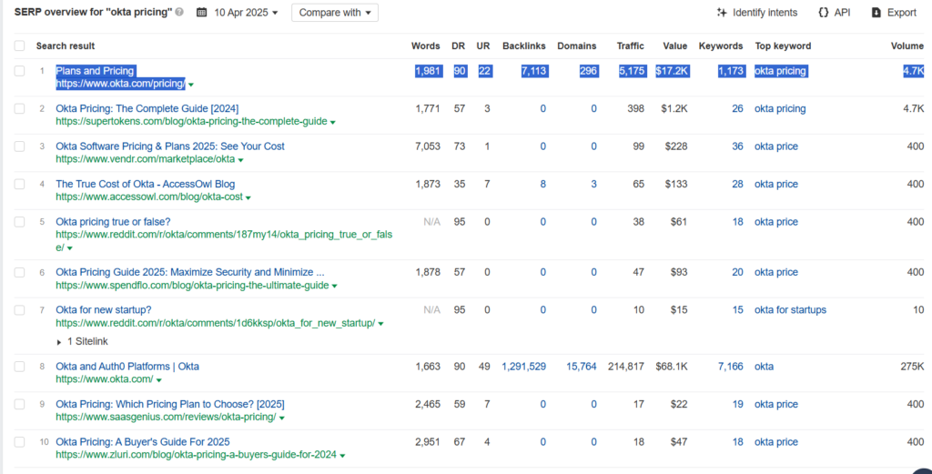Click the DR column header
Viewport: 932px width, 474px height.
[x=459, y=45]
